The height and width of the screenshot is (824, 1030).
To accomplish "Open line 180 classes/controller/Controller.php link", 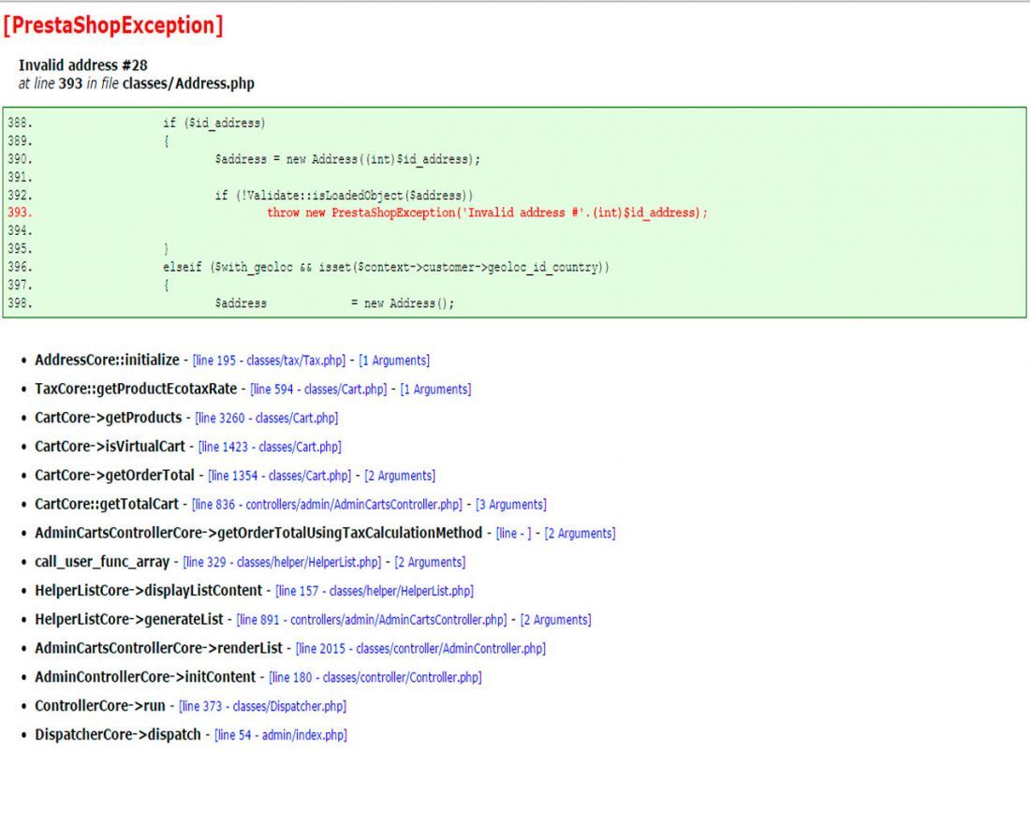I will [375, 678].
